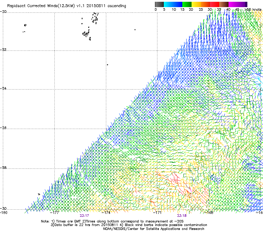The height and width of the screenshot is (231, 263).
Task: Click the cyan 5-10 knots legend segment
Action: (x=168, y=4)
